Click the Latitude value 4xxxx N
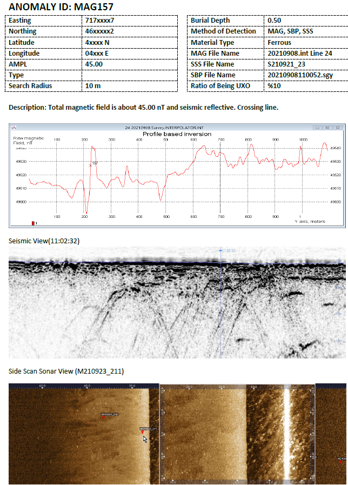The image size is (348, 485). click(97, 42)
